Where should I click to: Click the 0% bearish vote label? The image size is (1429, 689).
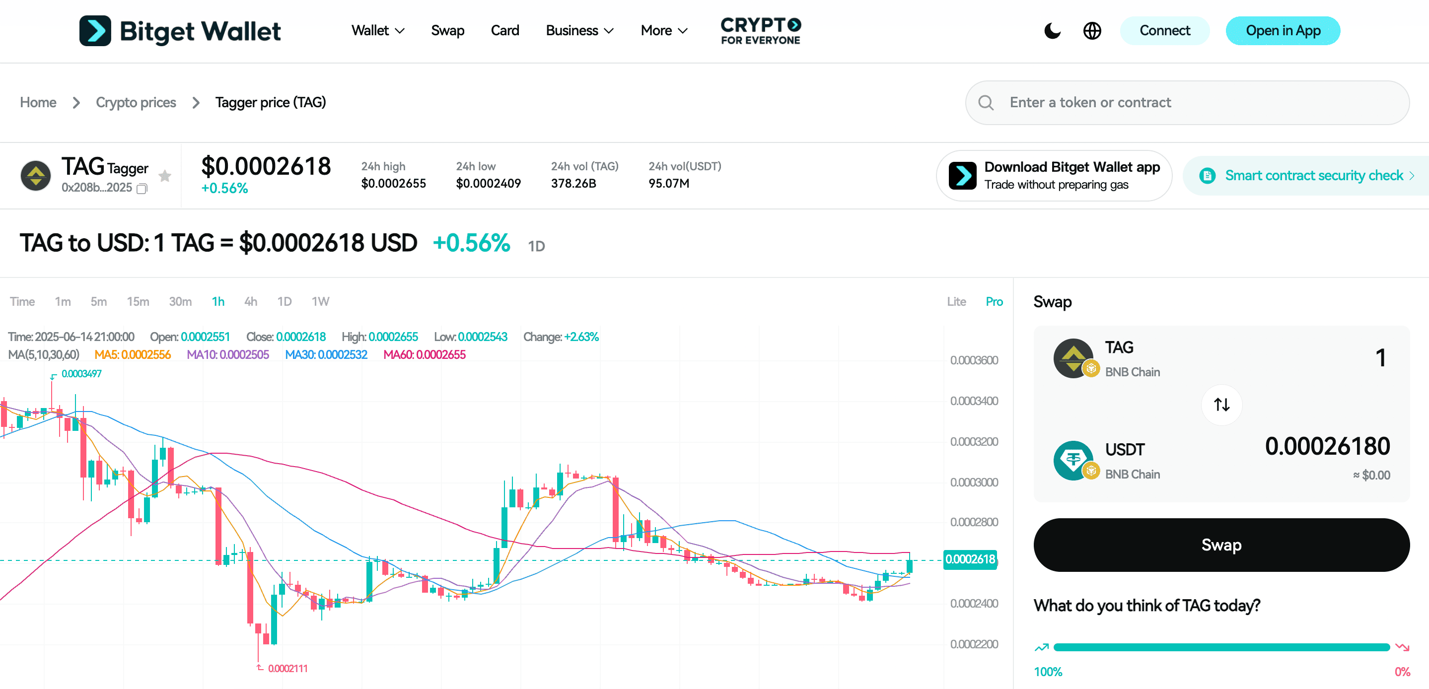point(1402,672)
